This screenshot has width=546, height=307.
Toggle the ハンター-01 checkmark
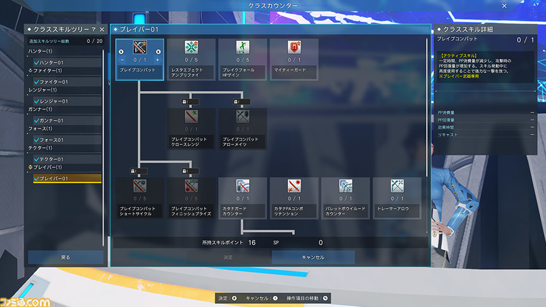(36, 63)
